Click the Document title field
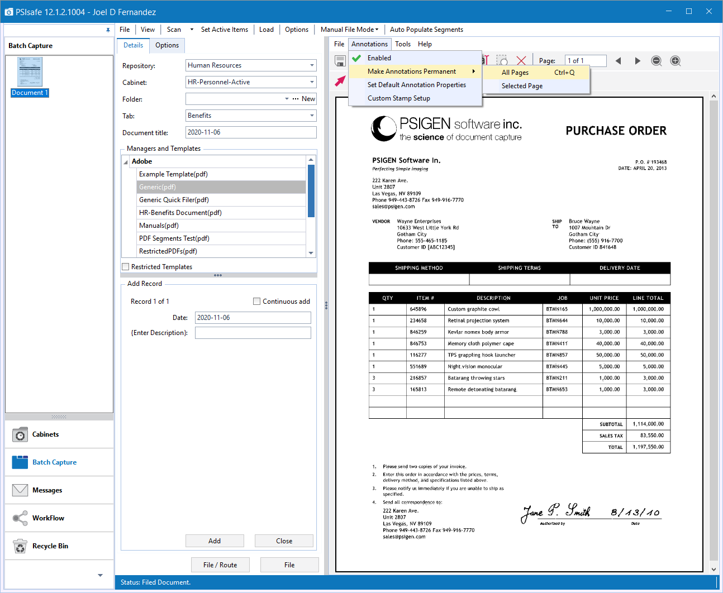 (251, 132)
